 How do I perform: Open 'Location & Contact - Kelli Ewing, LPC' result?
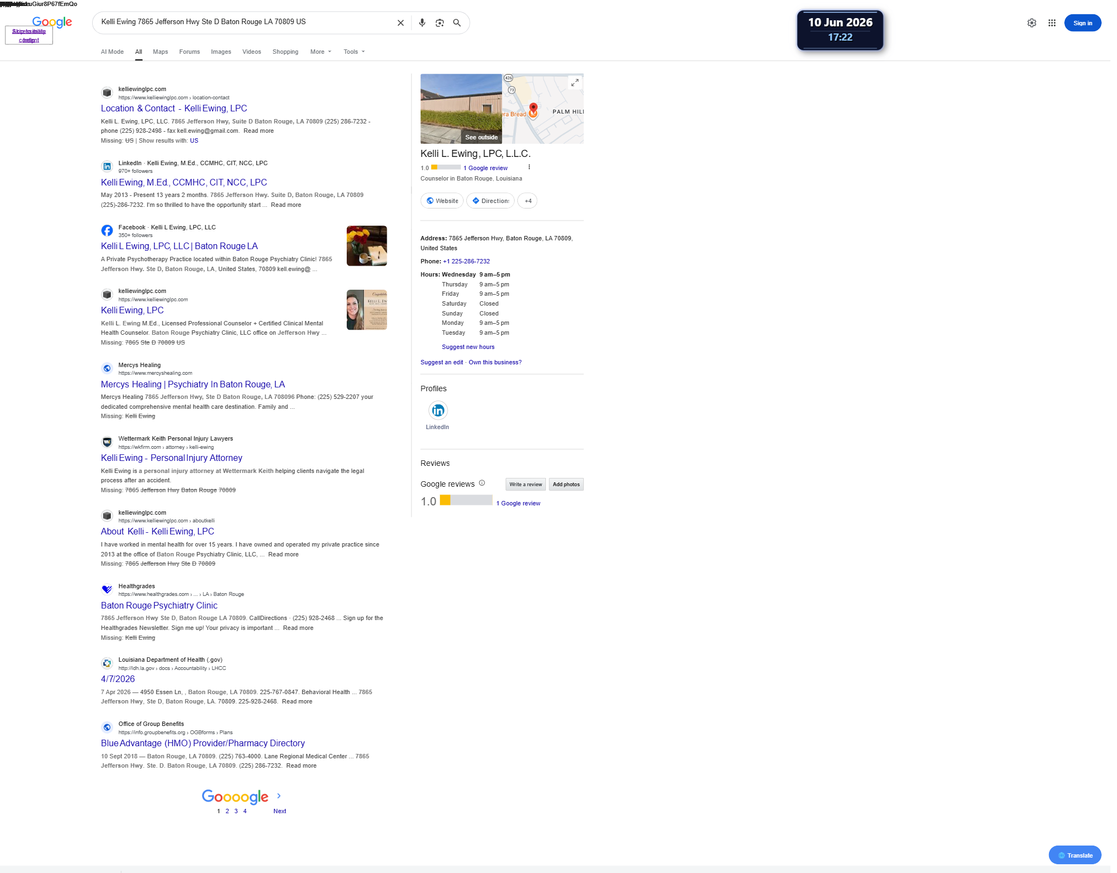tap(174, 108)
